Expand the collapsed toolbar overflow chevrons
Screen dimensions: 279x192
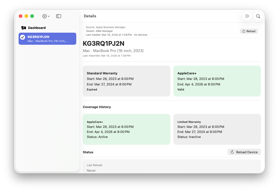tap(247, 16)
